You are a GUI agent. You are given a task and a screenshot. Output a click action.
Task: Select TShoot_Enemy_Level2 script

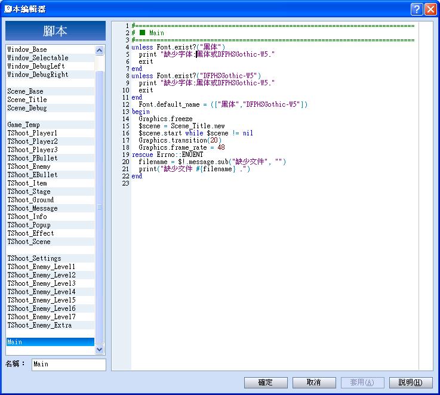(x=50, y=276)
